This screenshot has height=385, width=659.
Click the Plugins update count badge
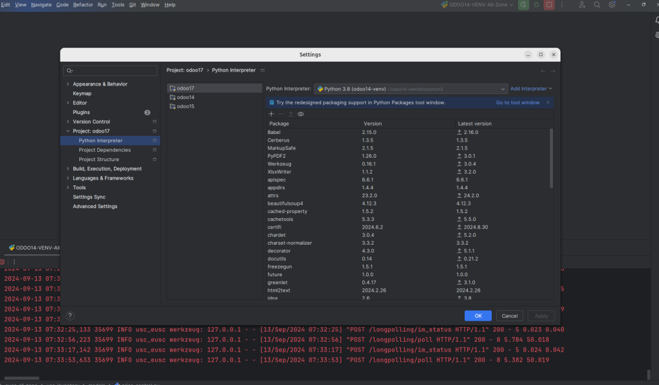[x=147, y=113]
